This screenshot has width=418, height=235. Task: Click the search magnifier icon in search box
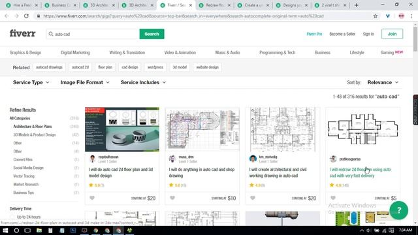(51, 34)
